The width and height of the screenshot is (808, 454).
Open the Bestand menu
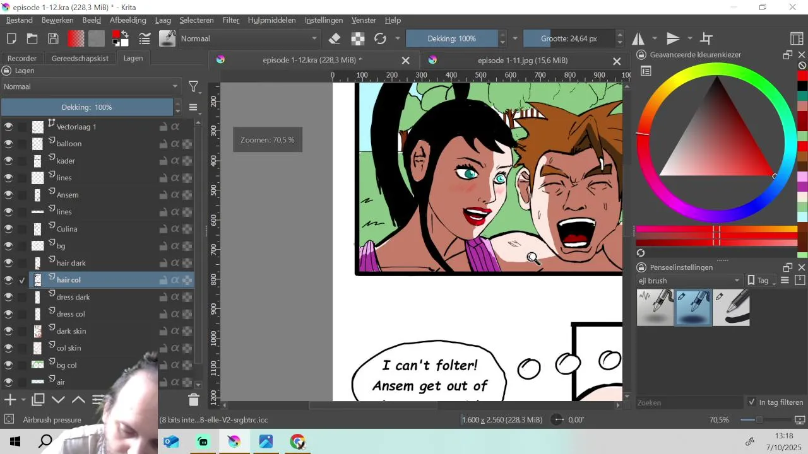(20, 20)
